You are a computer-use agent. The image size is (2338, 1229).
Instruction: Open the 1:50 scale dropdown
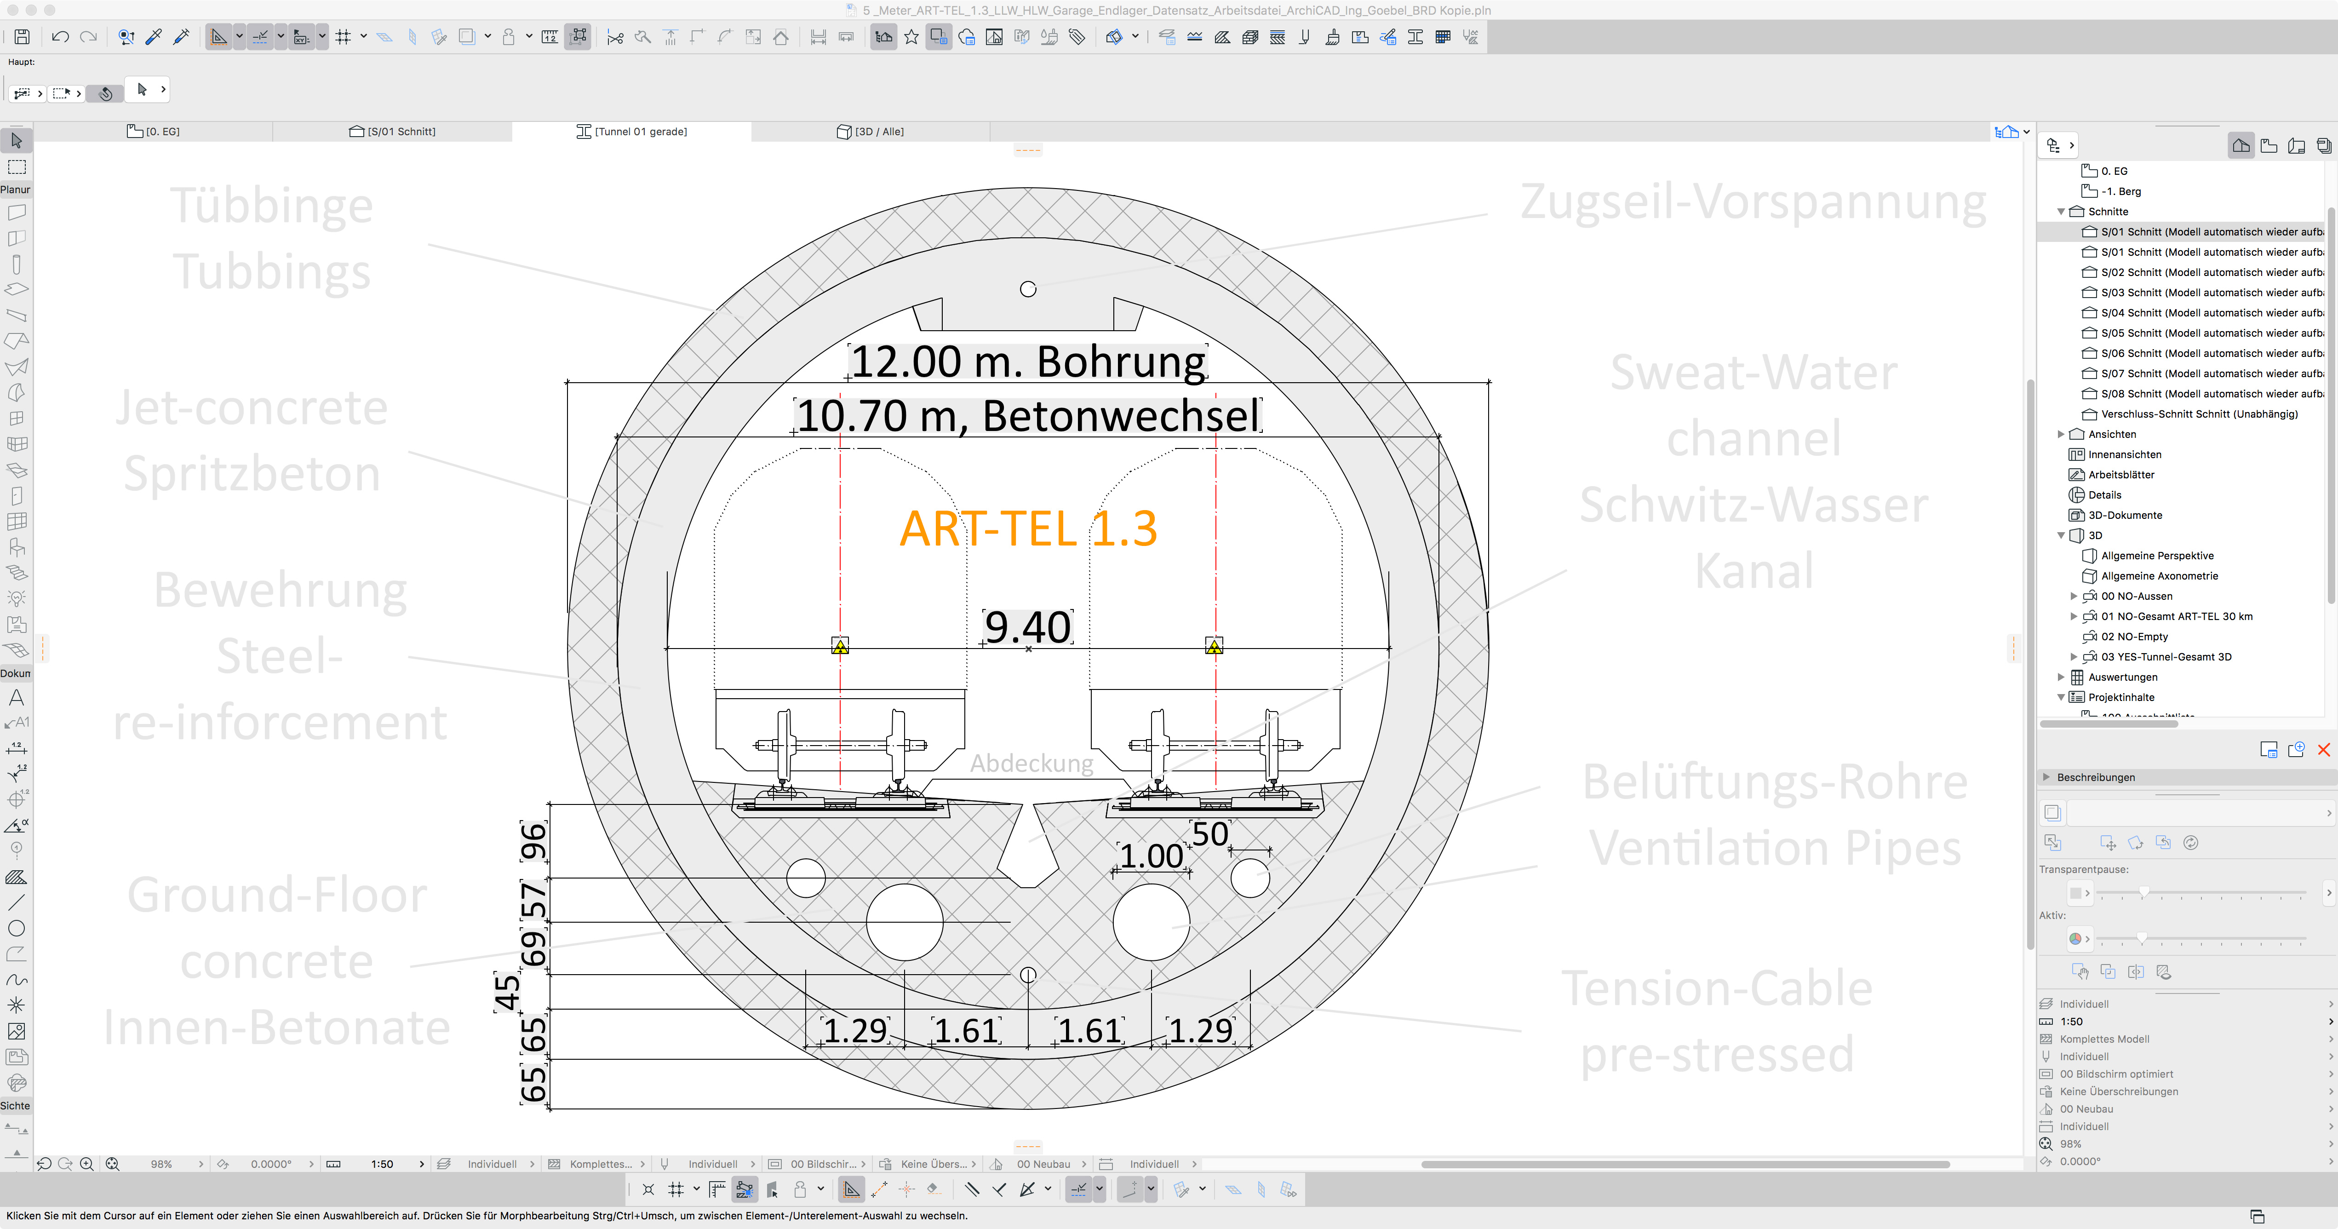point(382,1164)
